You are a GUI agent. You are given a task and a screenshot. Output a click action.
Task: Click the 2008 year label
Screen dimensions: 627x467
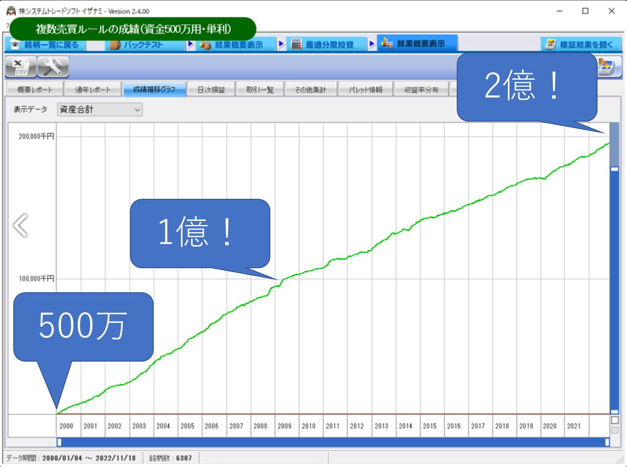click(x=260, y=426)
